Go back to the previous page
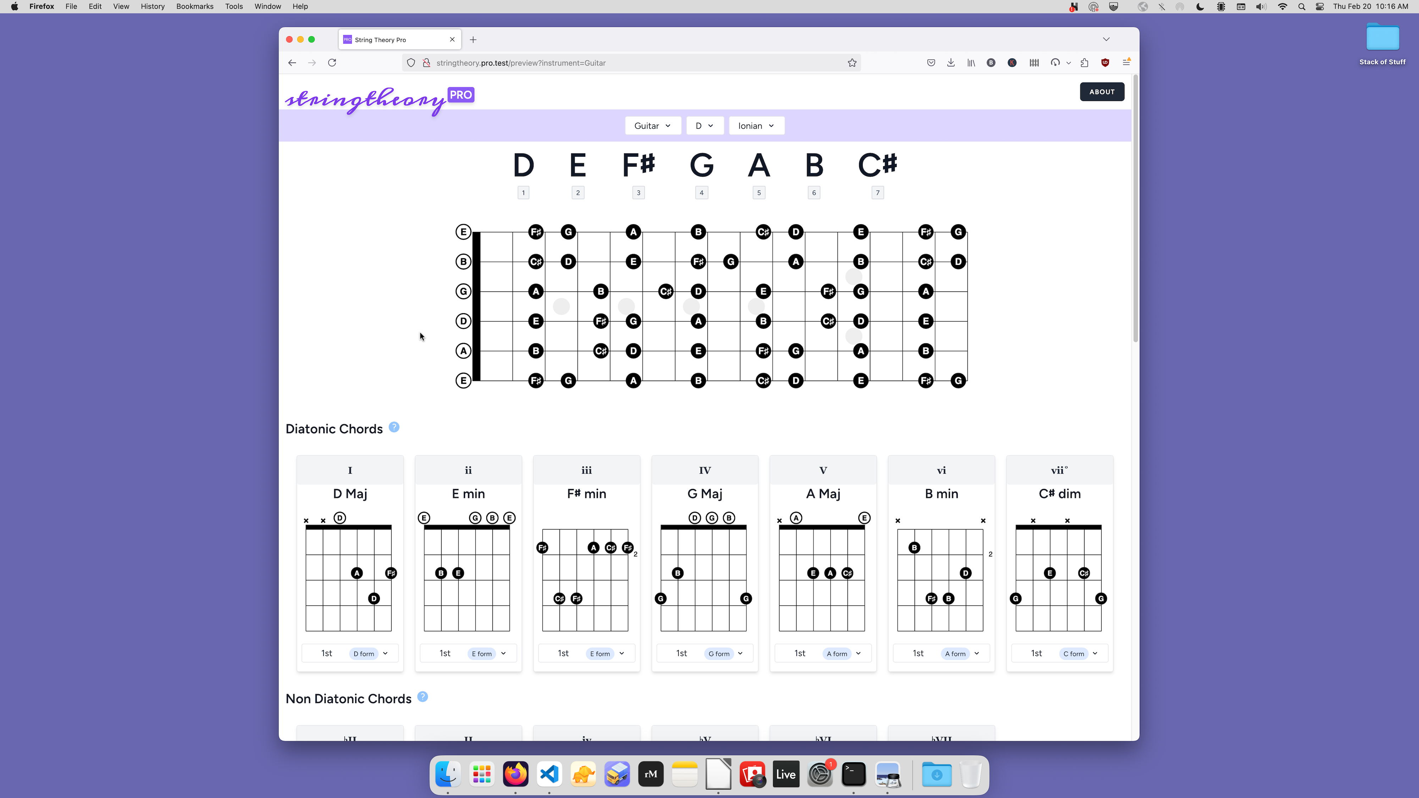1419x798 pixels. pos(293,63)
